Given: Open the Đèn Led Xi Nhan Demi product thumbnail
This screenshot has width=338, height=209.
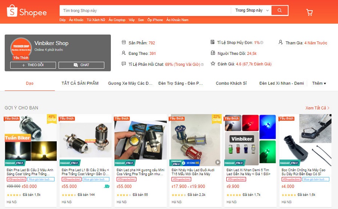Looking at the screenshot, I should 250,140.
